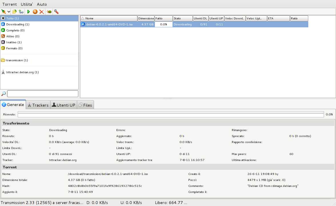Toggle speed limit snail icon
The width and height of the screenshot is (336, 206).
49,12
